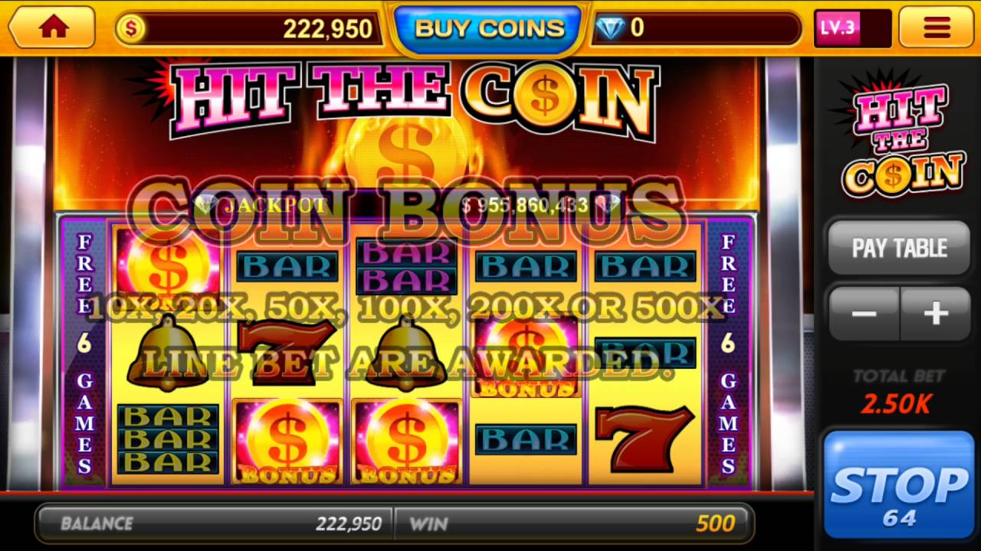Increase bet with the plus button
Viewport: 981px width, 551px height.
pyautogui.click(x=936, y=314)
